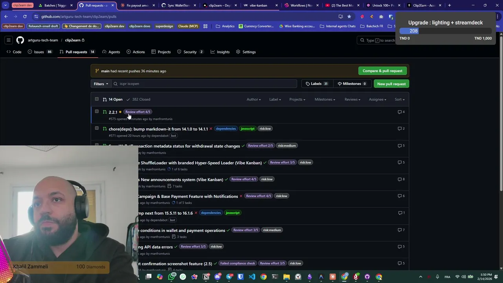Click the New pull request button

click(391, 84)
